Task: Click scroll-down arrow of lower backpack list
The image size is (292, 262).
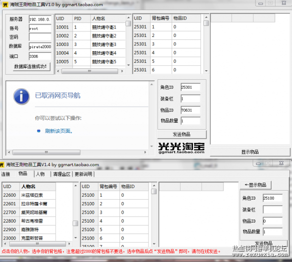Action: [x=154, y=244]
